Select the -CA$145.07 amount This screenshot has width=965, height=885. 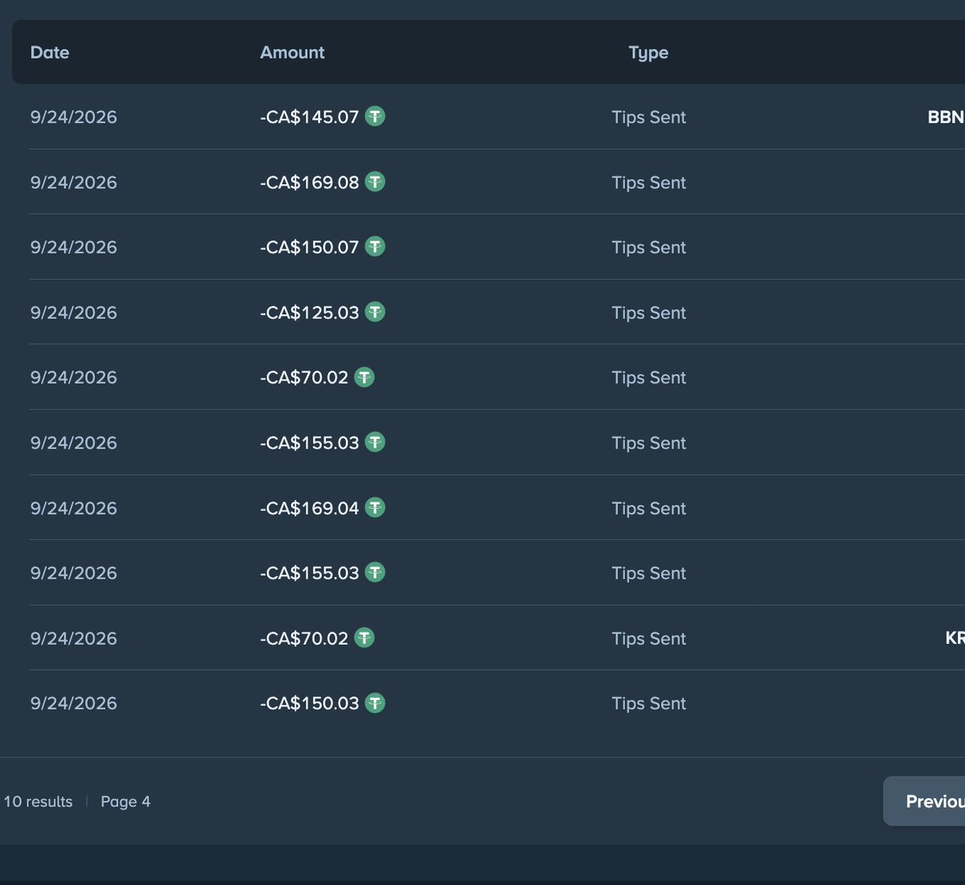(310, 117)
